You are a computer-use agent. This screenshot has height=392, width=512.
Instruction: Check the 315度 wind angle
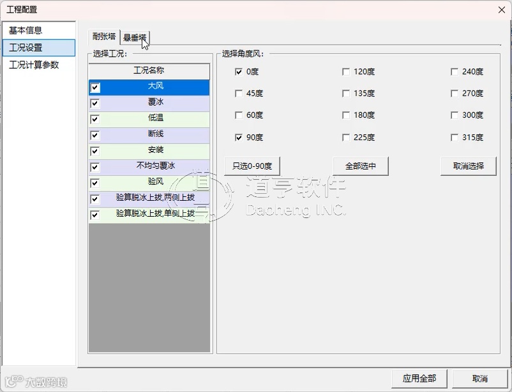point(454,138)
